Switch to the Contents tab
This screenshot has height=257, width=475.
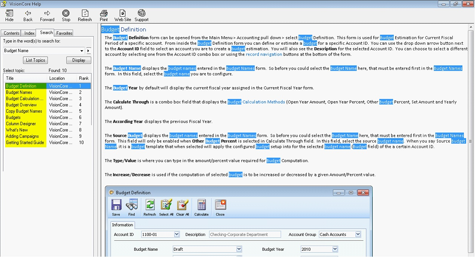coord(12,33)
